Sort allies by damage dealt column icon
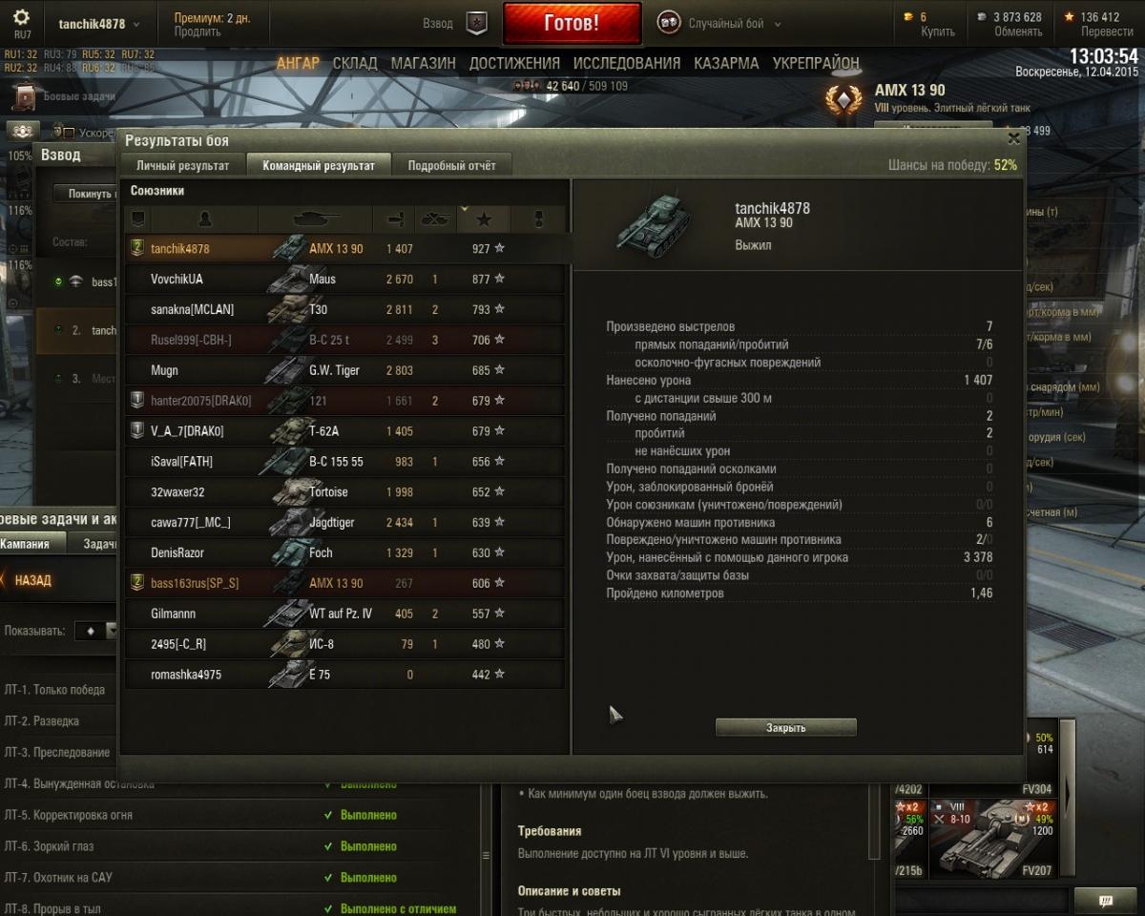This screenshot has height=916, width=1145. coord(395,219)
